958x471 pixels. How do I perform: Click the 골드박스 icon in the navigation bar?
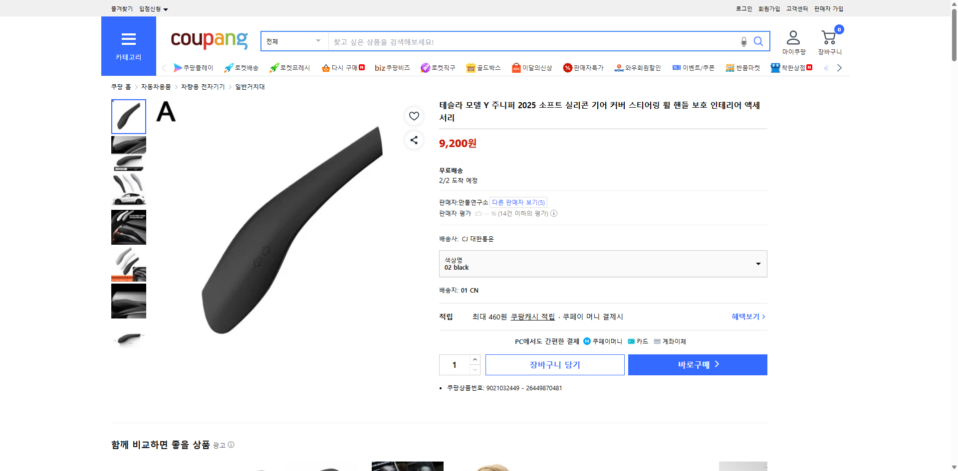(470, 67)
